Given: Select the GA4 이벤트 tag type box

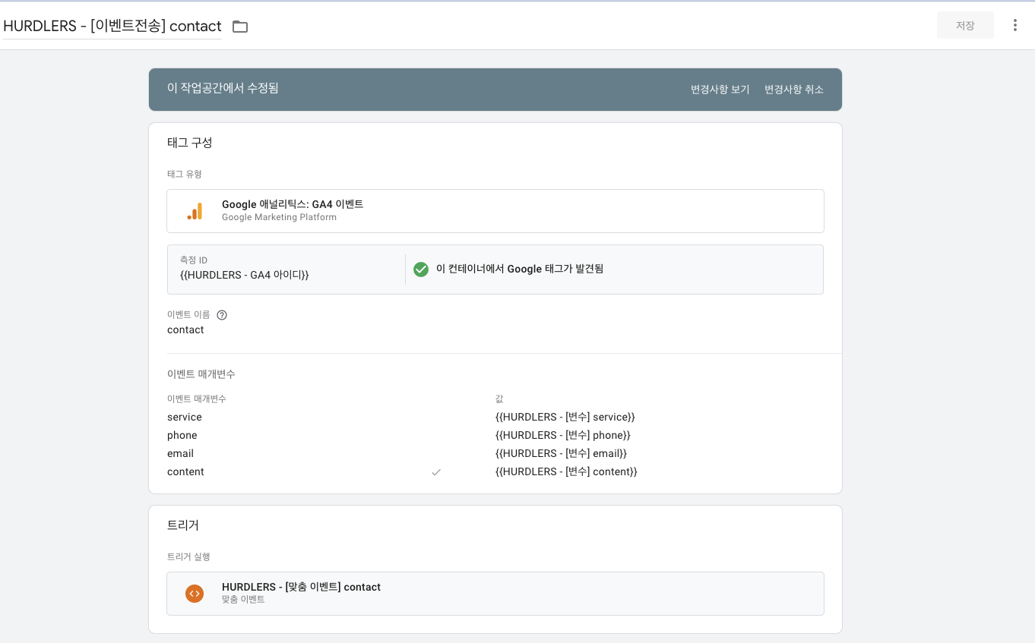Looking at the screenshot, I should (x=495, y=211).
